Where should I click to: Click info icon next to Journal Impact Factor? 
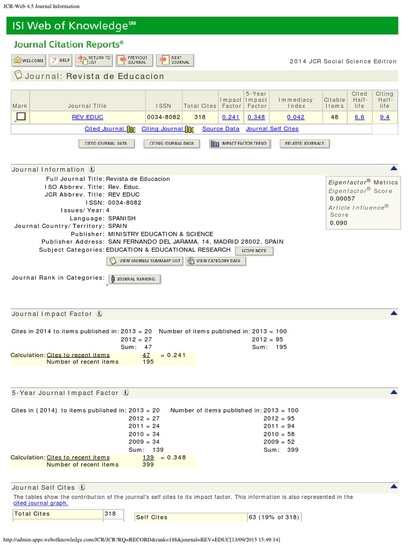point(99,313)
